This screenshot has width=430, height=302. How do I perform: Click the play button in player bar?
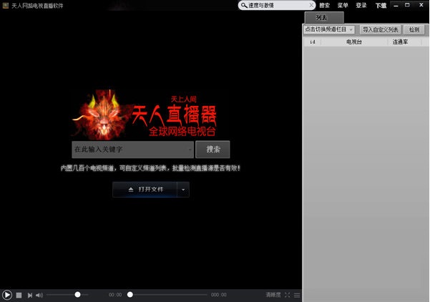coord(7,295)
